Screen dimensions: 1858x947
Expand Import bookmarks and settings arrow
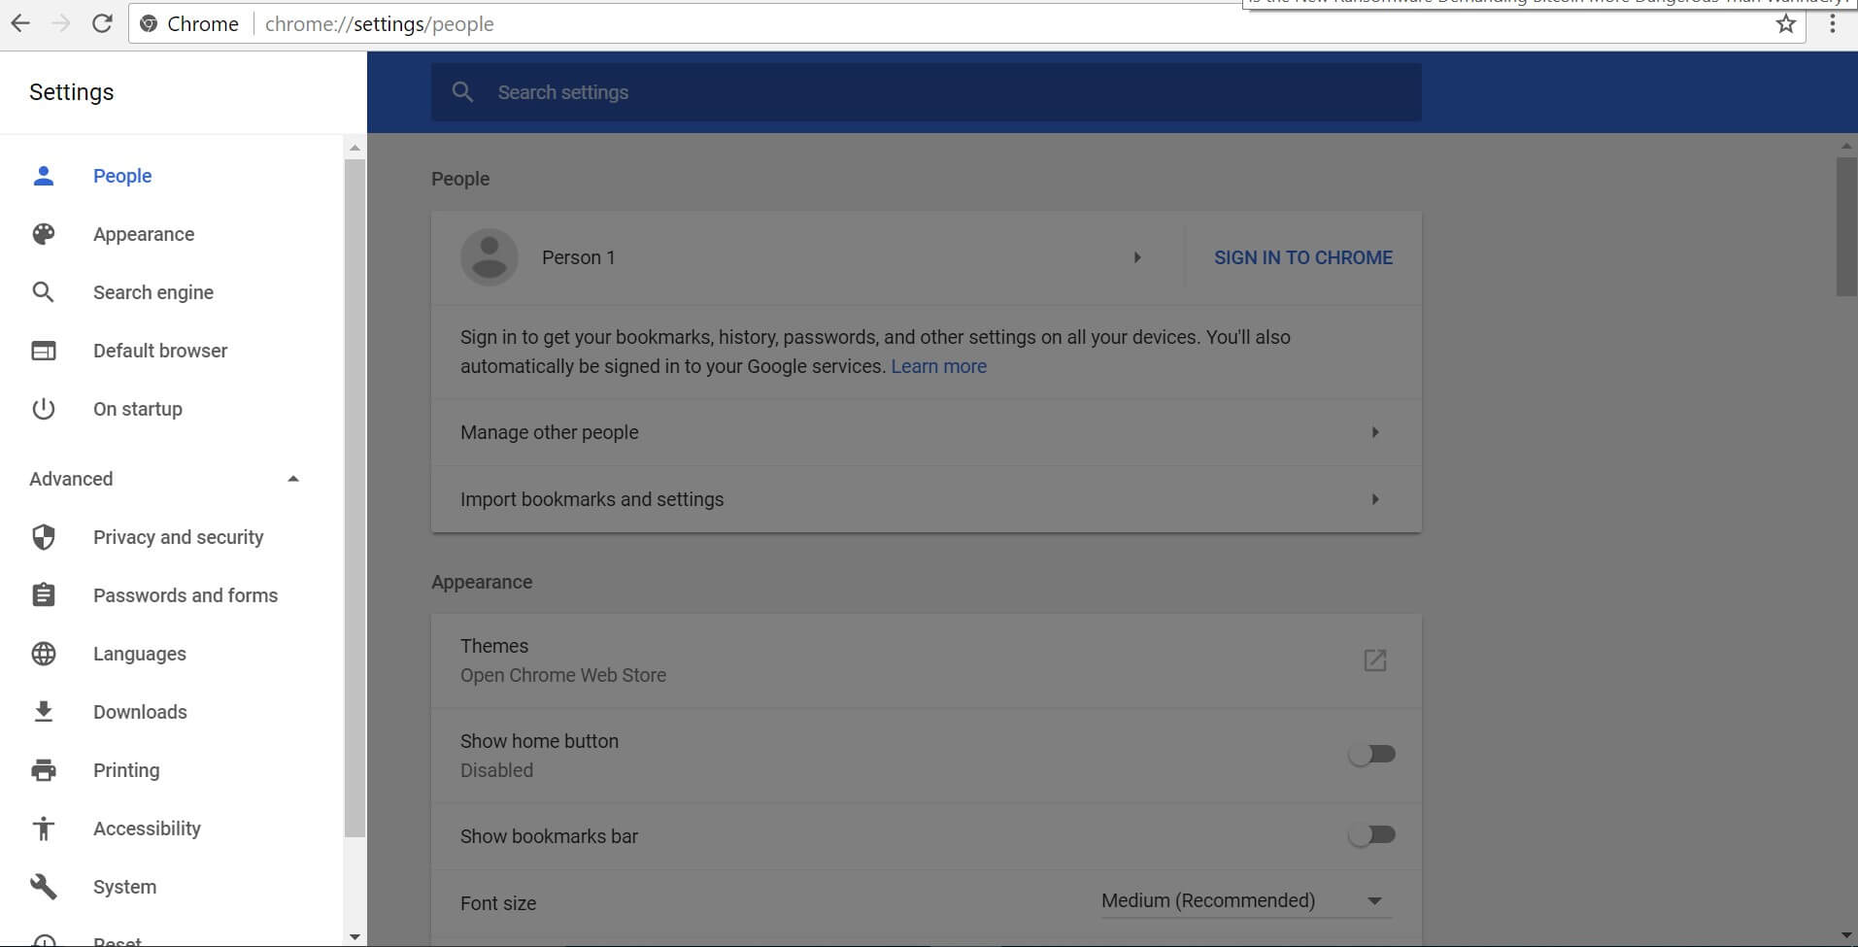pyautogui.click(x=1375, y=499)
